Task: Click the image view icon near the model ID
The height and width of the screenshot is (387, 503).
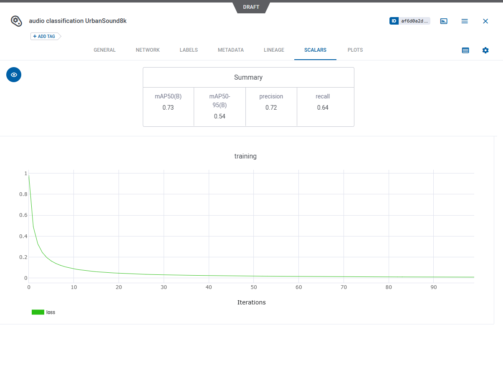Action: click(x=444, y=21)
